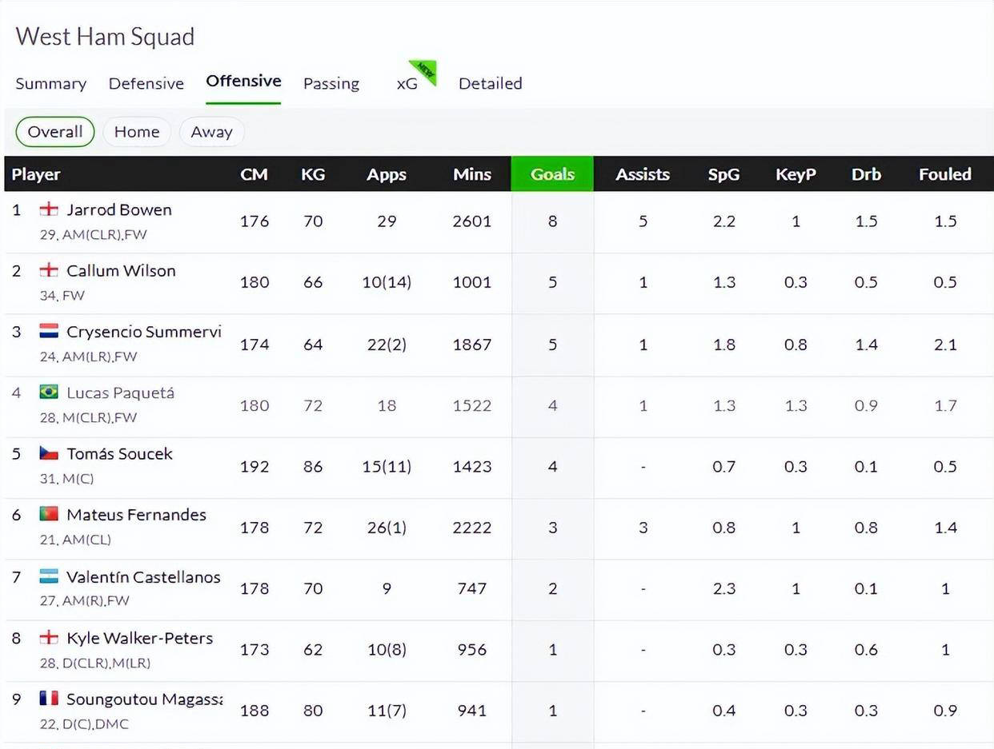Sort table by CM height column
The height and width of the screenshot is (749, 994).
point(255,174)
